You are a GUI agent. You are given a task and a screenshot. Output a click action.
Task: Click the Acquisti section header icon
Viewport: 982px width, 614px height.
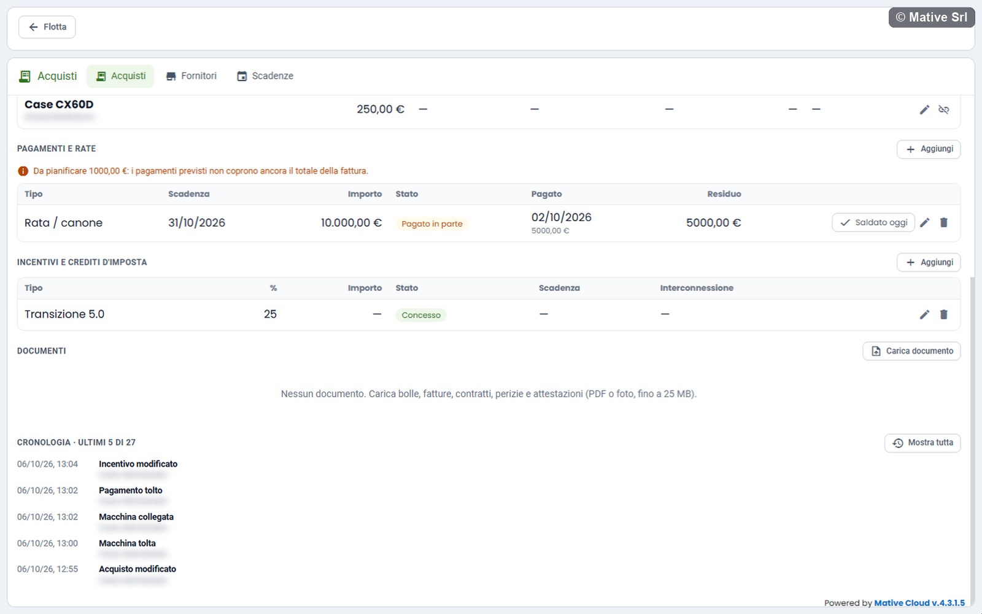click(x=25, y=76)
